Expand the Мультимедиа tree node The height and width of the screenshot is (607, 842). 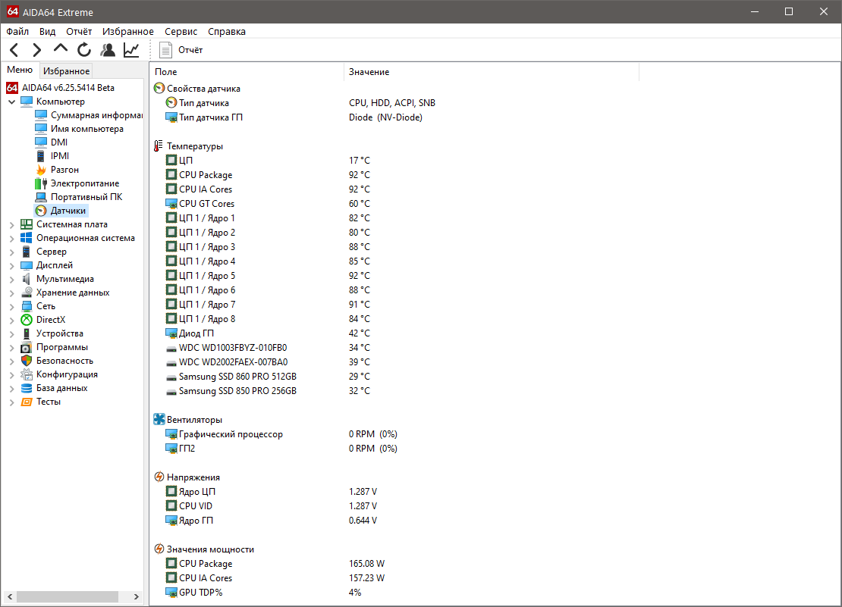(12, 280)
